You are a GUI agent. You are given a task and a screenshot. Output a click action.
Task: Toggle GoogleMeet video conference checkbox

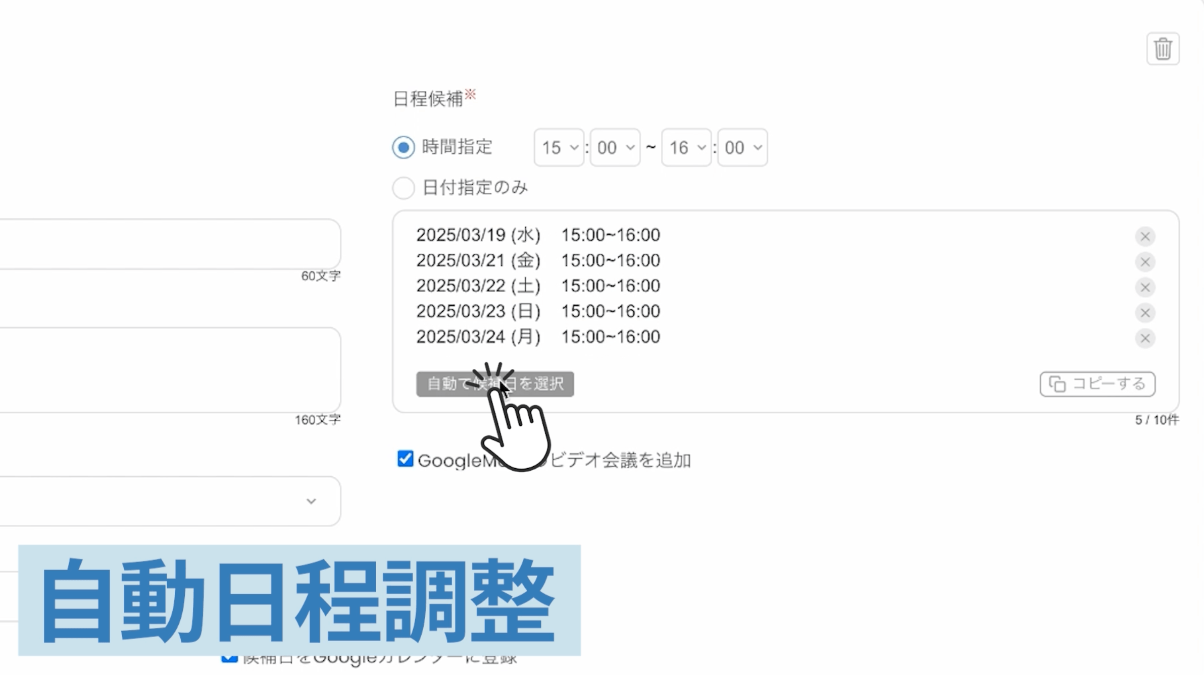tap(405, 459)
